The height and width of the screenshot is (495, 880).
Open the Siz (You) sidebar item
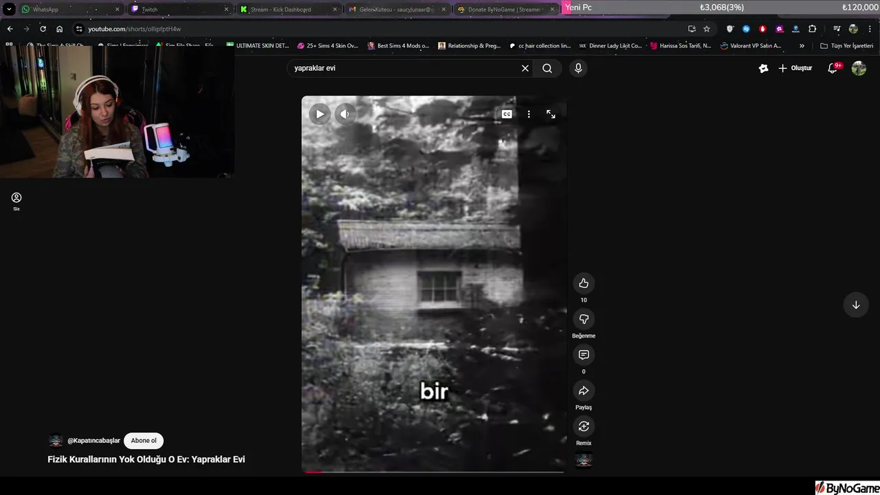pyautogui.click(x=16, y=201)
